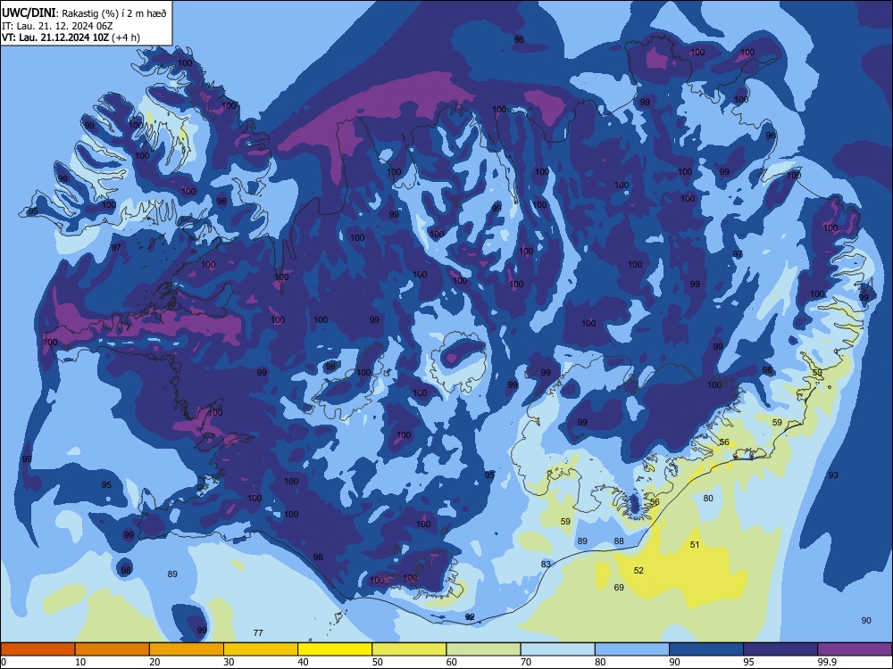The image size is (893, 669).
Task: Pick the humidity value '77' near the bottom coast
Action: 258,632
